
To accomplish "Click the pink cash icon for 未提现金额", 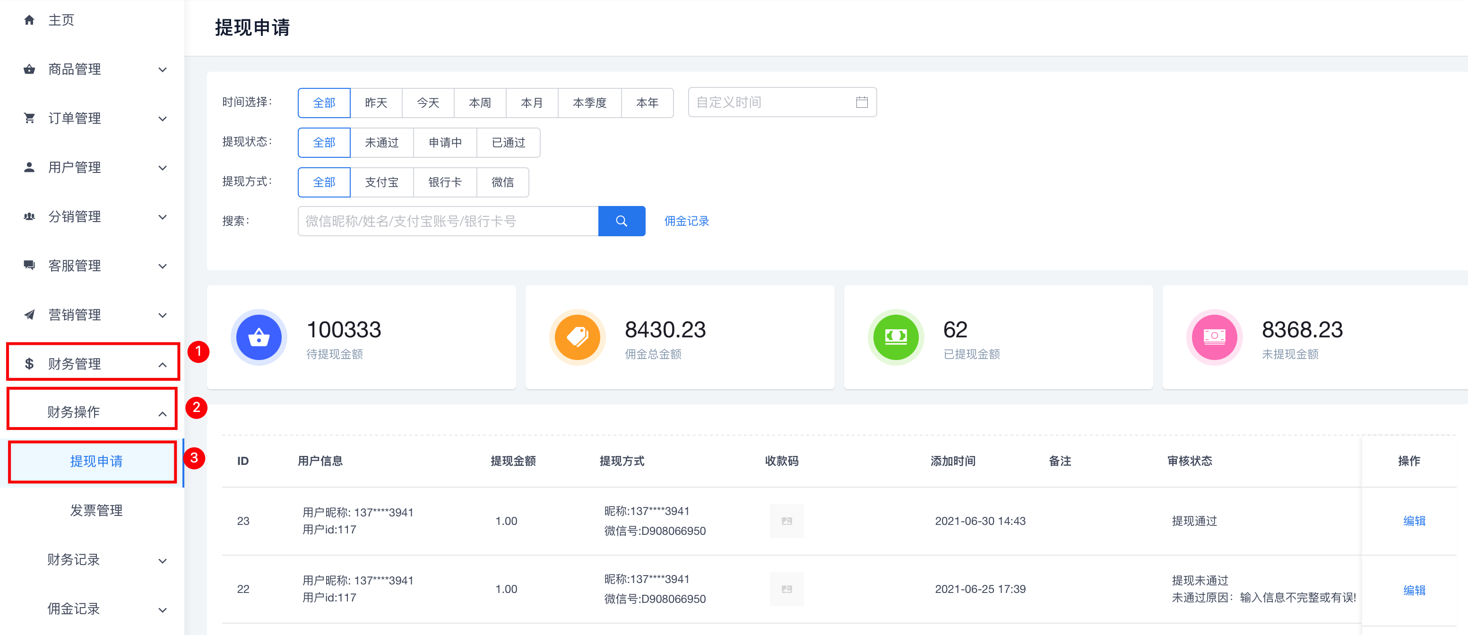I will click(1214, 338).
